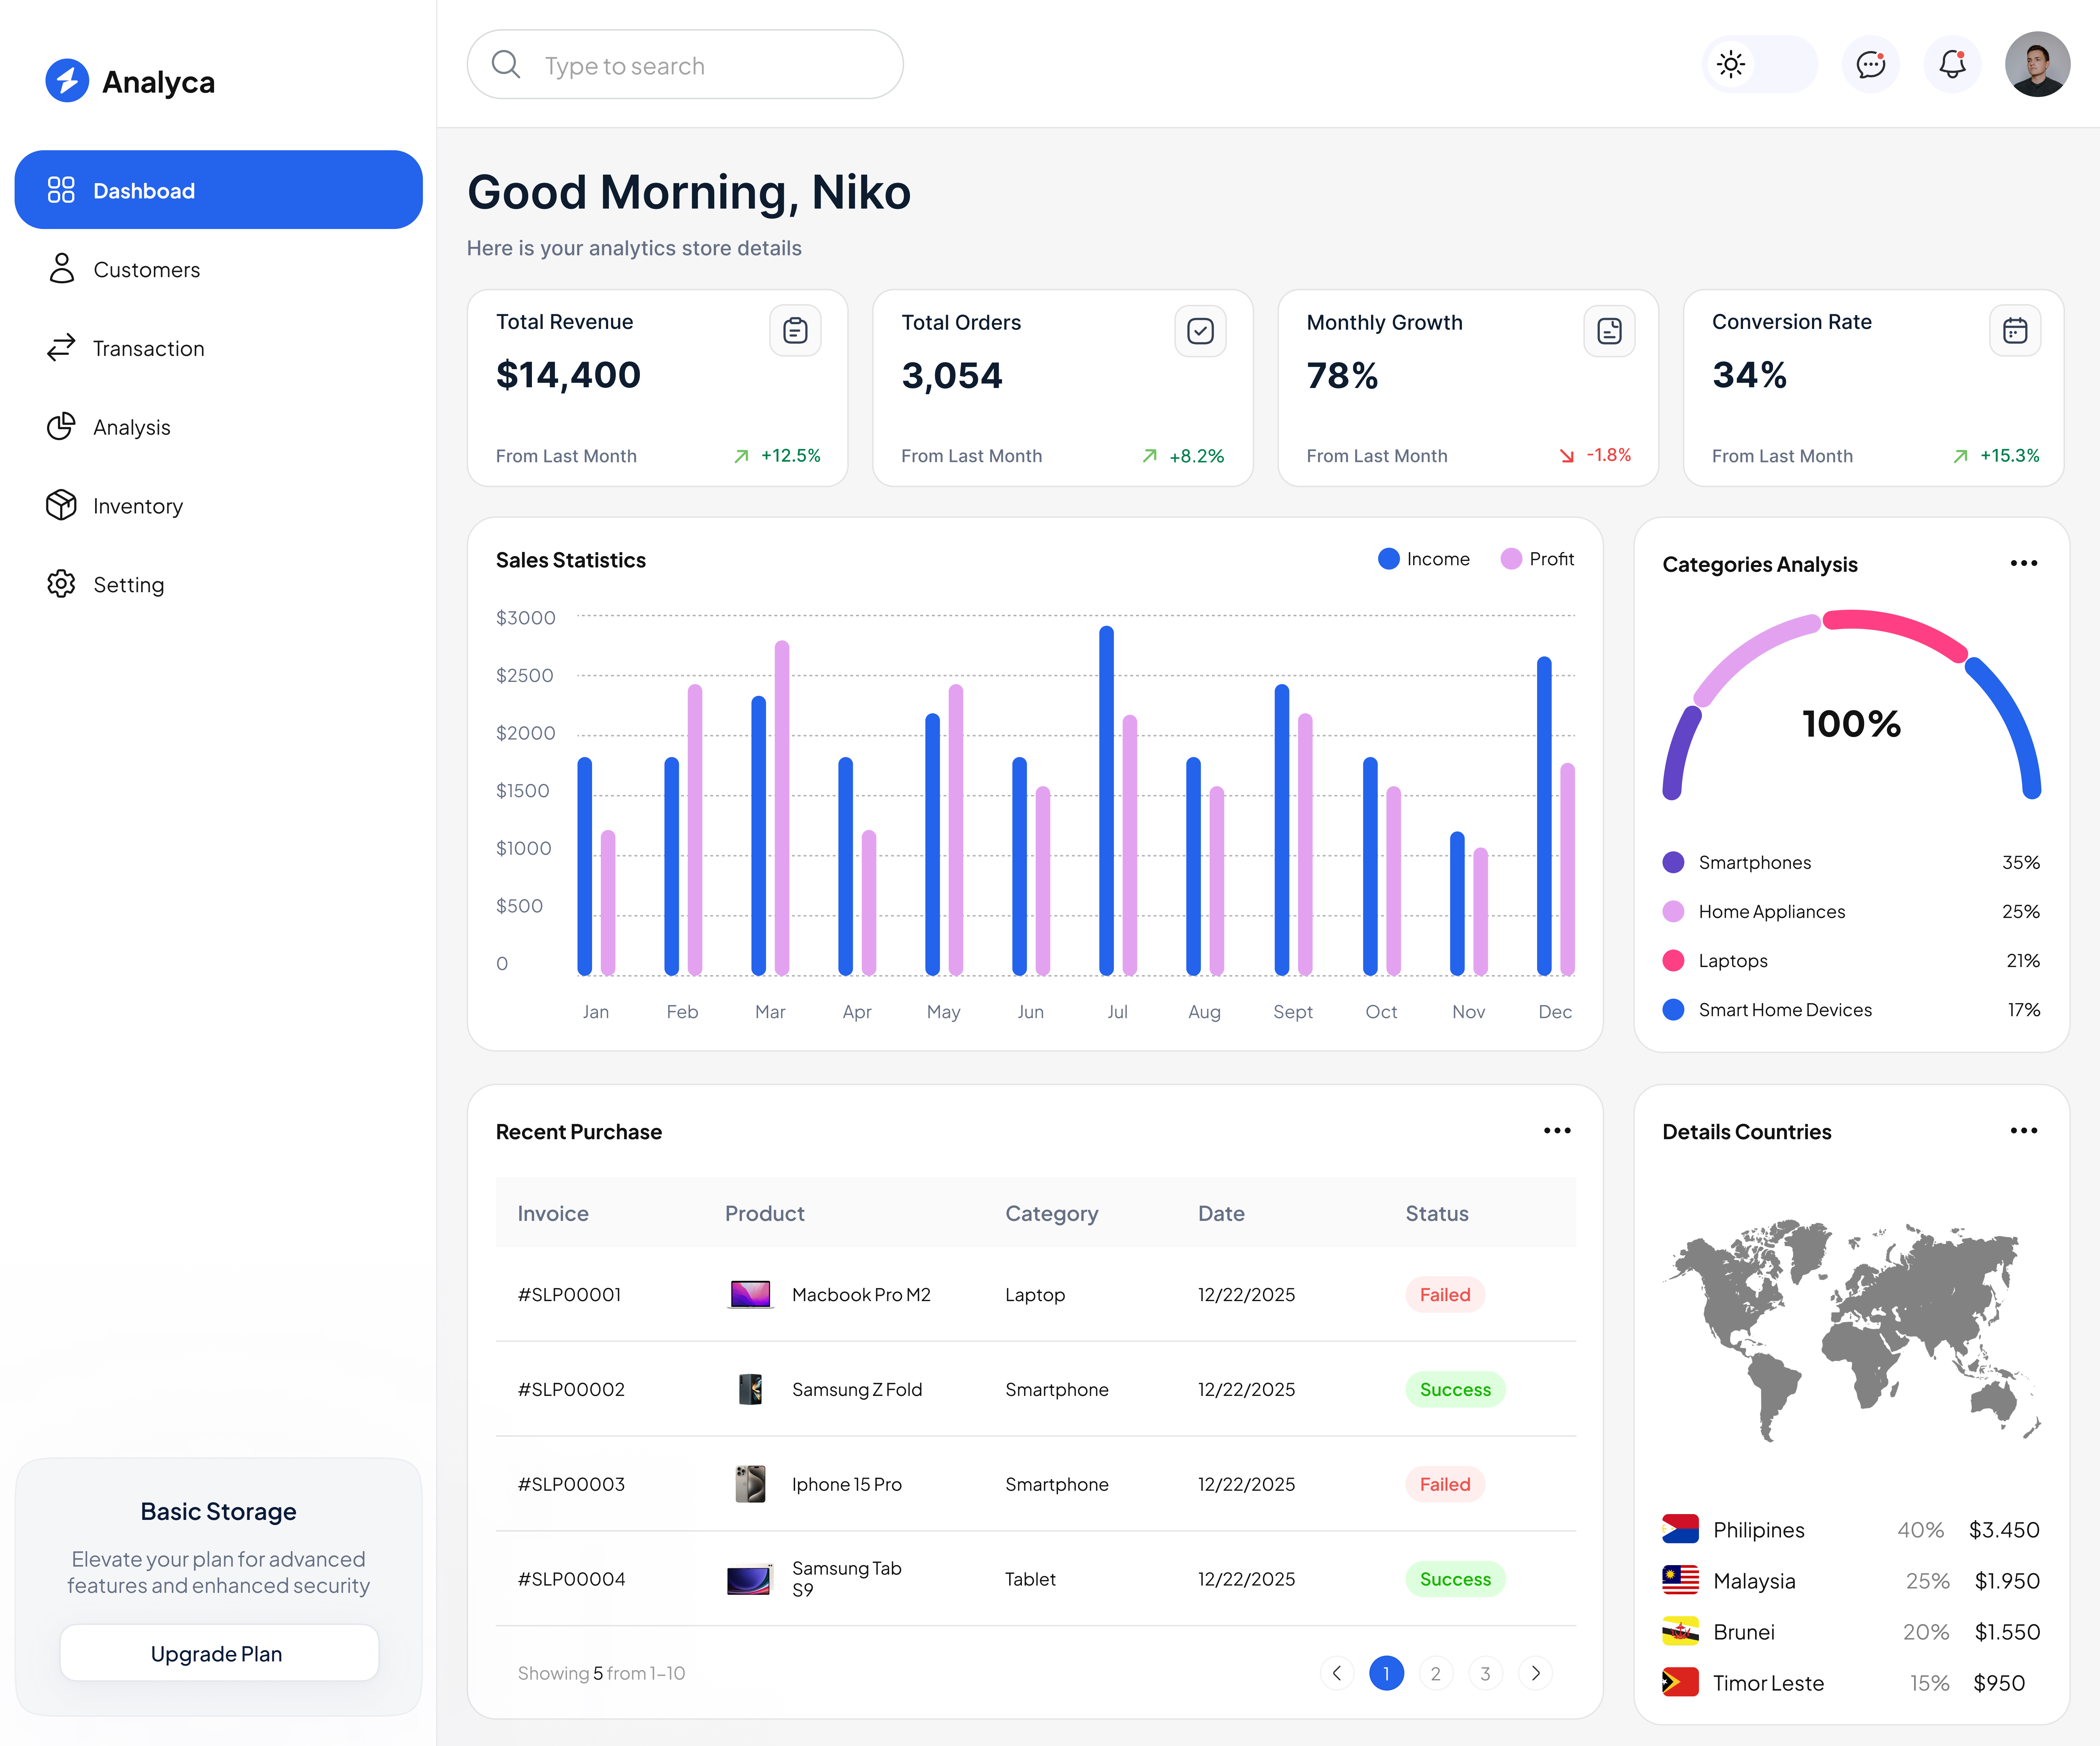The width and height of the screenshot is (2100, 1746).
Task: Click the Samsung Z Fold thumbnail
Action: click(x=750, y=1389)
